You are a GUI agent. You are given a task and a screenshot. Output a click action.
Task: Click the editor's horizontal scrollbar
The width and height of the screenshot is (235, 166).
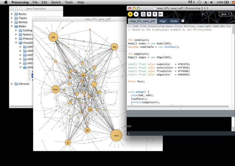[x=178, y=107]
